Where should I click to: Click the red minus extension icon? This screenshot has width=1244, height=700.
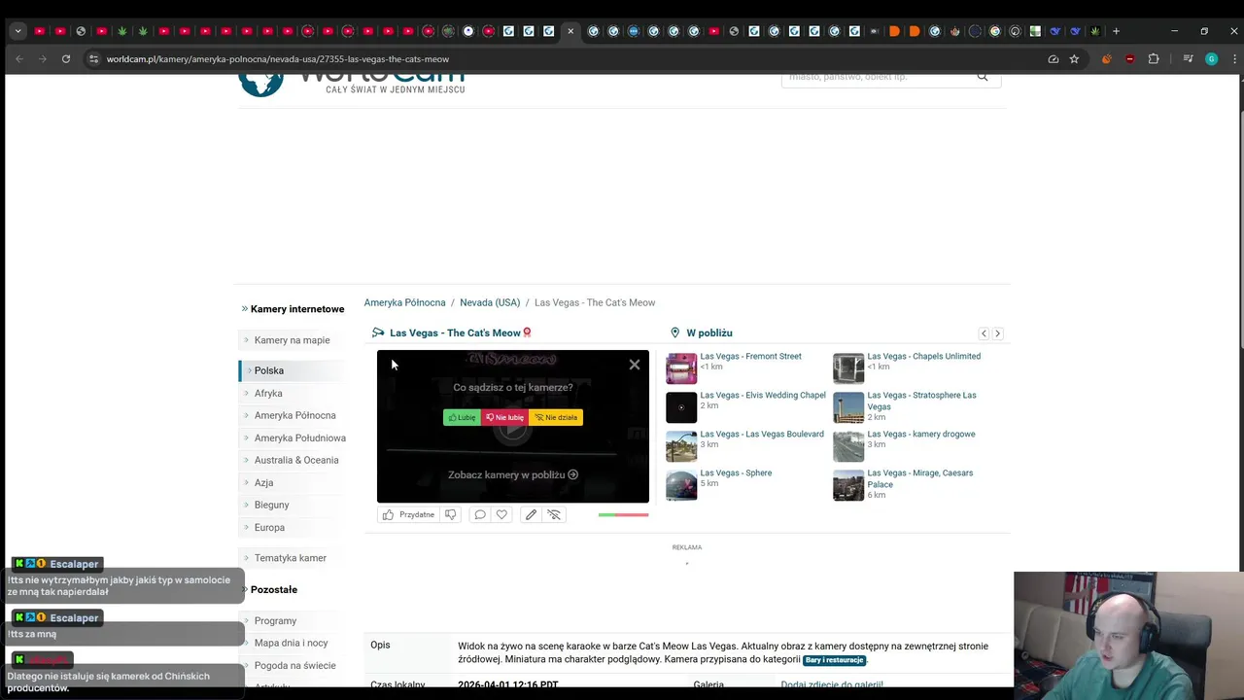click(1129, 59)
